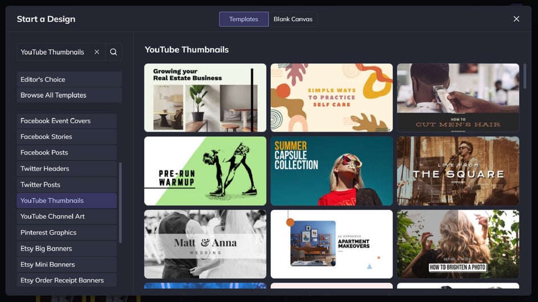Close the Start a Design dialog
The width and height of the screenshot is (538, 302).
pos(516,19)
